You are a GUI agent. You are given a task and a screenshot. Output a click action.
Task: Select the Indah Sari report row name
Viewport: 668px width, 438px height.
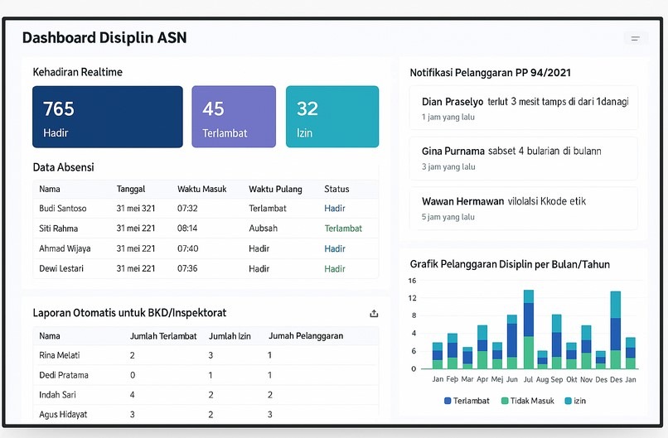[57, 395]
